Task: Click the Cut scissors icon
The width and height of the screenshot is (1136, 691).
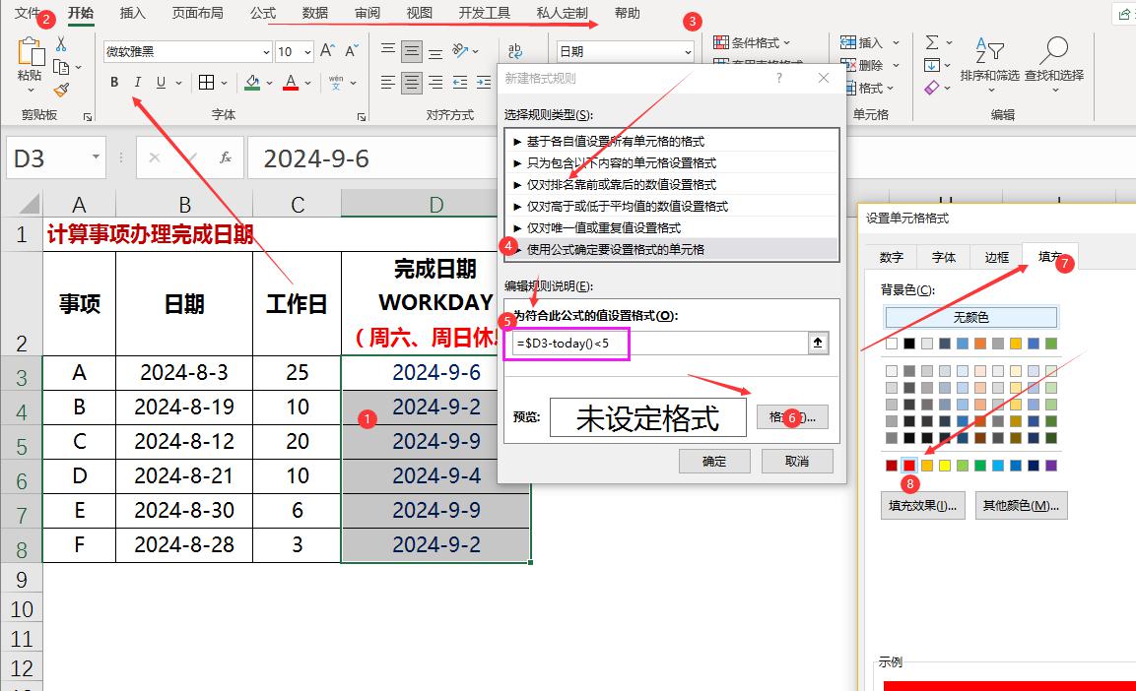Action: point(62,44)
